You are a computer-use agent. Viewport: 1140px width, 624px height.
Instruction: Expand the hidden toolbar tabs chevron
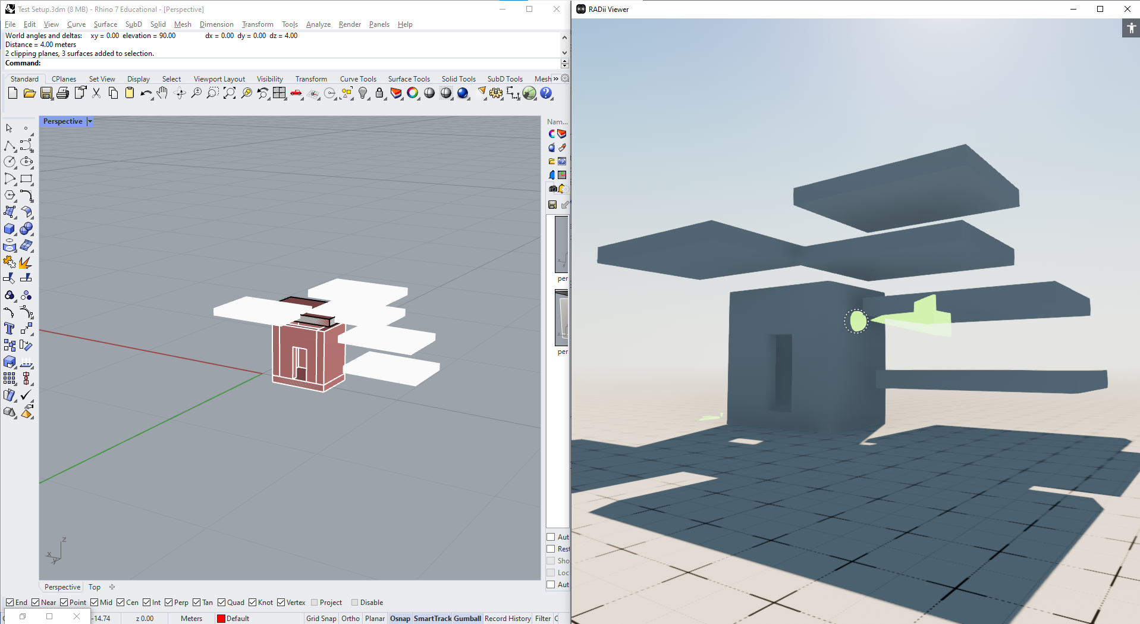556,79
